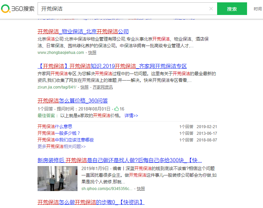Open 开荒保洁怎么算价格_360问答 result
The height and width of the screenshot is (208, 263).
point(72,101)
